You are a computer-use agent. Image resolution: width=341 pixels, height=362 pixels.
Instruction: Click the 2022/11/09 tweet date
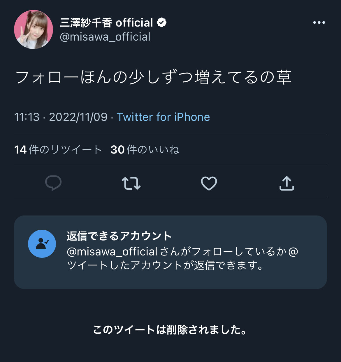coord(78,117)
